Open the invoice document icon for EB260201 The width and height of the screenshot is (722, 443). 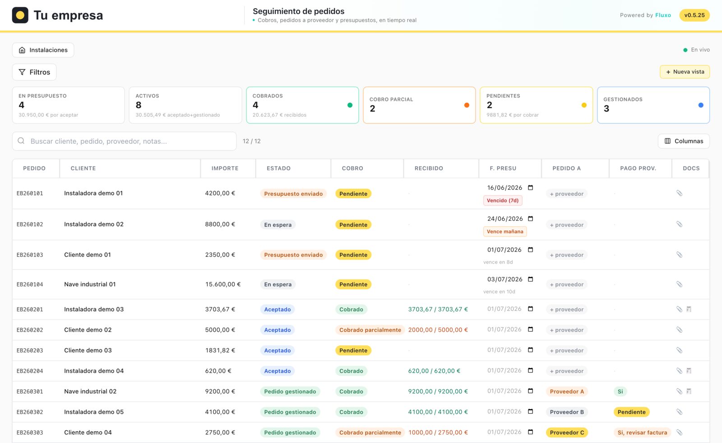689,309
